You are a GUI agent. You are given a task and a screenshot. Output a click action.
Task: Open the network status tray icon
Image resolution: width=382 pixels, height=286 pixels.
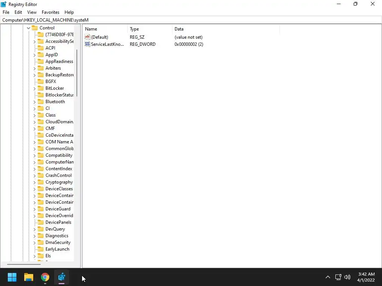[x=338, y=277]
